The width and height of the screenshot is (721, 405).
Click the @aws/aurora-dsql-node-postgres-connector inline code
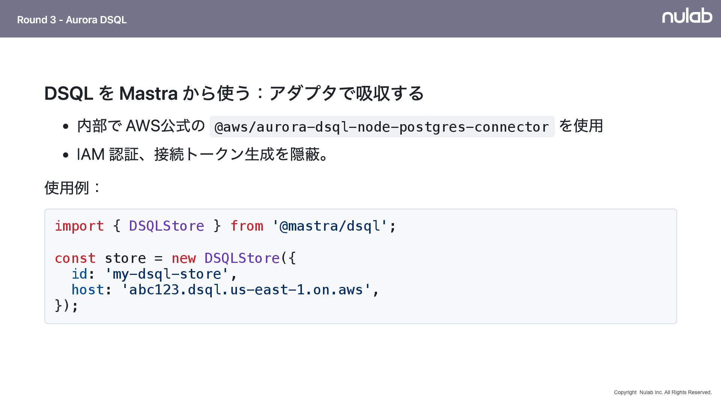[382, 127]
